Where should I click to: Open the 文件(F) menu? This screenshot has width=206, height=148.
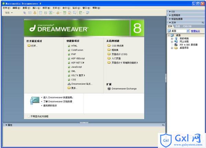pyautogui.click(x=7, y=8)
